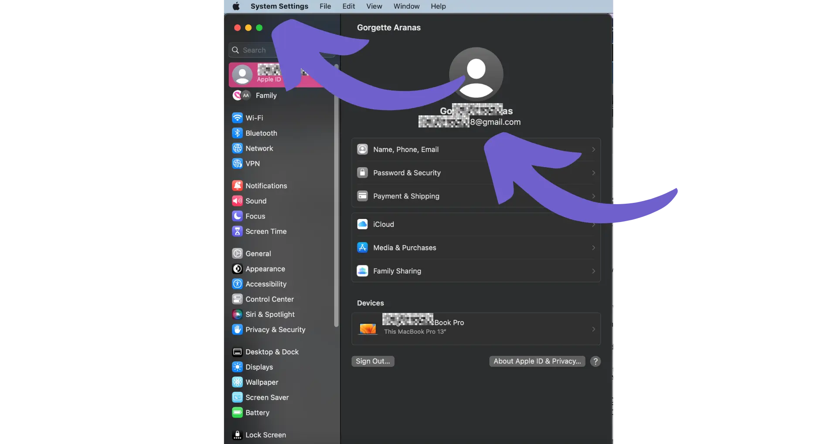Click the large profile avatar picture
The height and width of the screenshot is (444, 837).
[476, 74]
